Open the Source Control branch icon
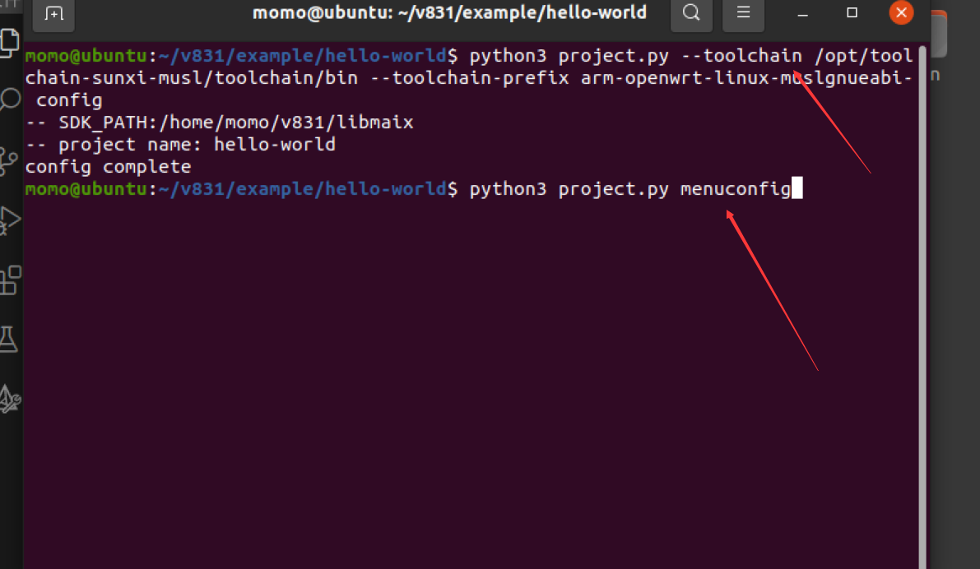 click(9, 160)
